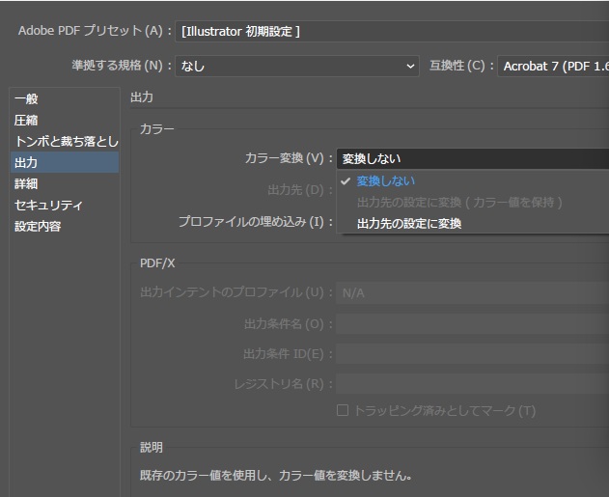Click the 説明 section heading
Viewport: 609px width, 497px height.
152,448
